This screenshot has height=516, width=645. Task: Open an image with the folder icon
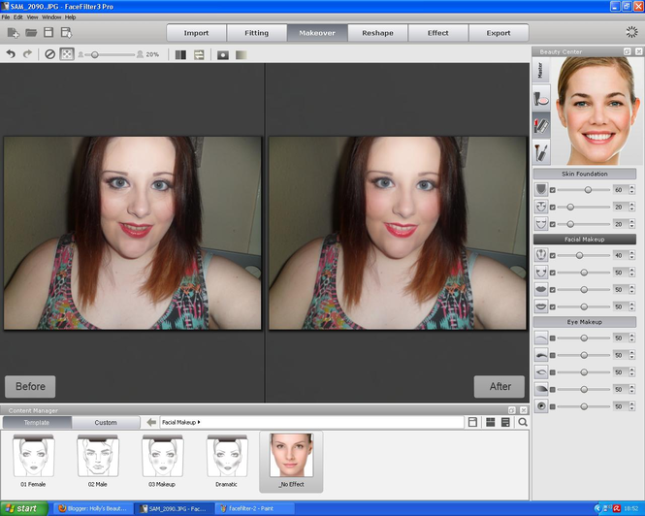point(31,33)
